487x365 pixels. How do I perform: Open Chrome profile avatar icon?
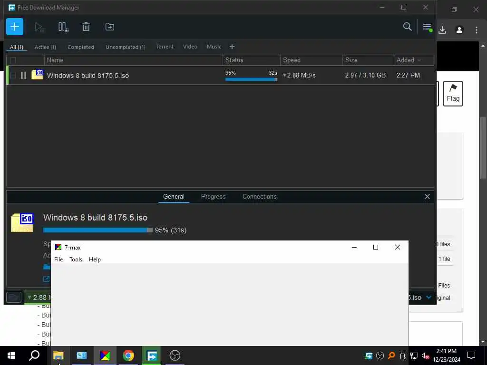click(x=459, y=30)
